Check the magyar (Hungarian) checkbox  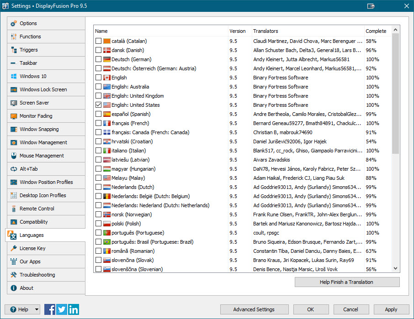(99, 169)
